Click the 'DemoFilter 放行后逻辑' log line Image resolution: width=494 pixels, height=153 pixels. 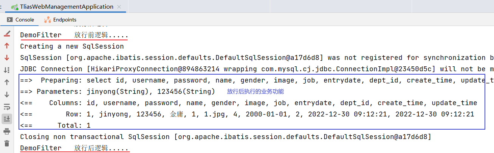click(x=74, y=148)
